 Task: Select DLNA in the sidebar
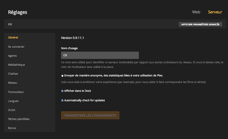click(x=12, y=110)
